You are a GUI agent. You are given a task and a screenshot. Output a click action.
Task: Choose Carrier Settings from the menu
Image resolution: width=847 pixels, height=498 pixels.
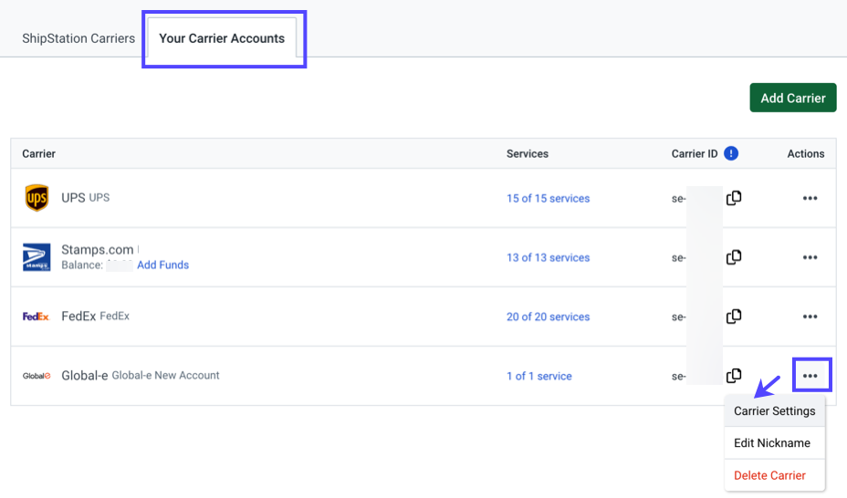click(x=774, y=411)
